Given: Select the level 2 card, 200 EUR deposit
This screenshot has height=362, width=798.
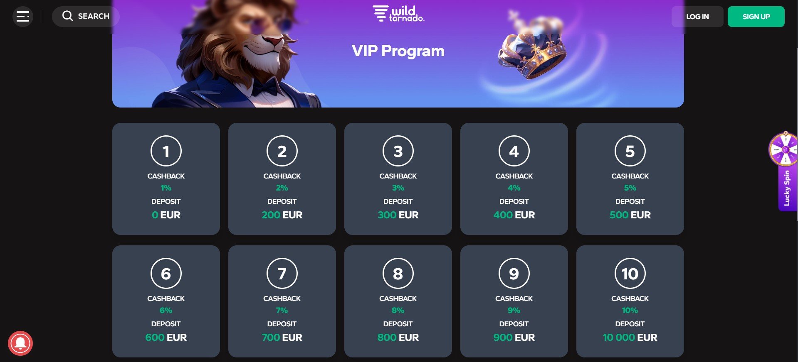Looking at the screenshot, I should pyautogui.click(x=282, y=179).
